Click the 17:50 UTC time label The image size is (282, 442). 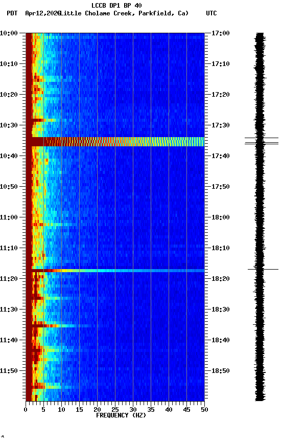221,187
